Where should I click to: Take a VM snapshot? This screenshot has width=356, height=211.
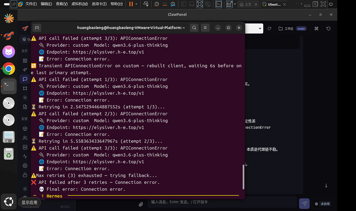click(x=157, y=4)
